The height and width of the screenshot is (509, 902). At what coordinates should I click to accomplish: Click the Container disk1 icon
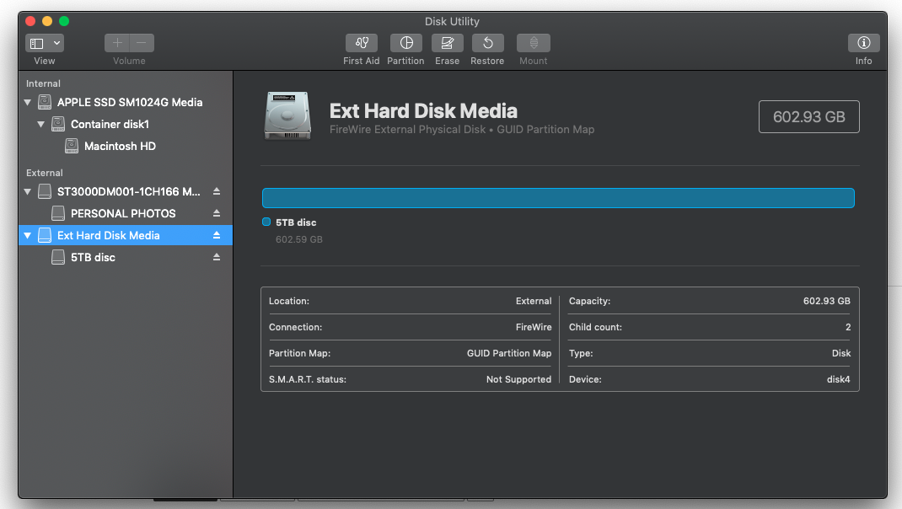[58, 124]
